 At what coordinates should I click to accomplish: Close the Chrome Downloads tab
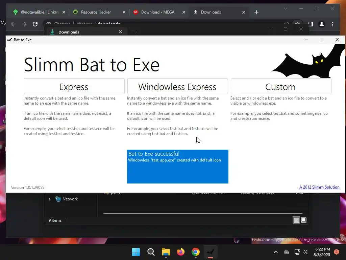(x=244, y=12)
